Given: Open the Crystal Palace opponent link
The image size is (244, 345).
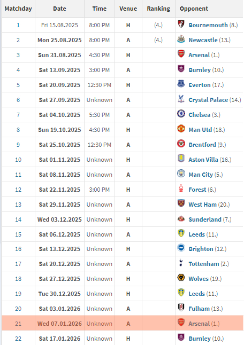Looking at the screenshot, I should (x=208, y=100).
